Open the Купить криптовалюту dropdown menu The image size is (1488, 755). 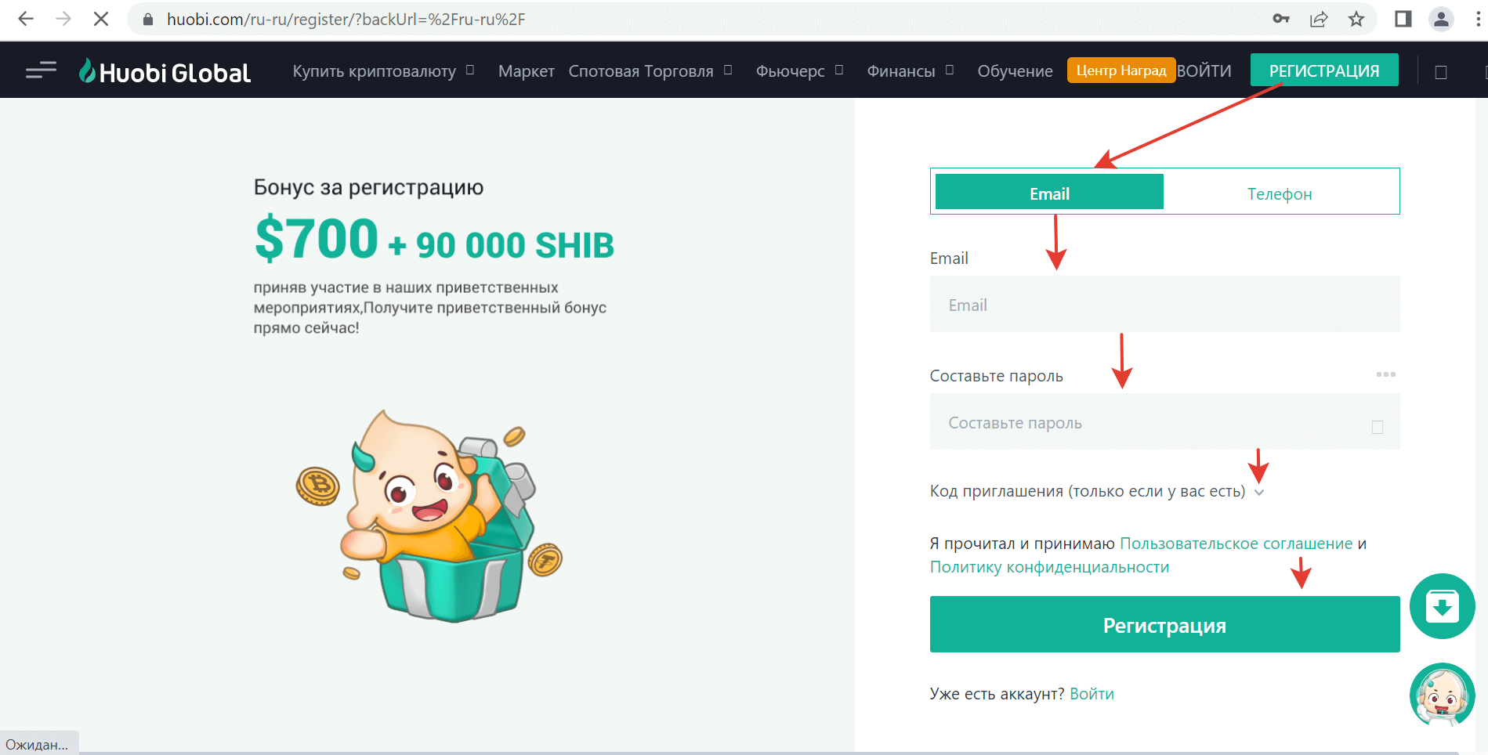click(383, 71)
